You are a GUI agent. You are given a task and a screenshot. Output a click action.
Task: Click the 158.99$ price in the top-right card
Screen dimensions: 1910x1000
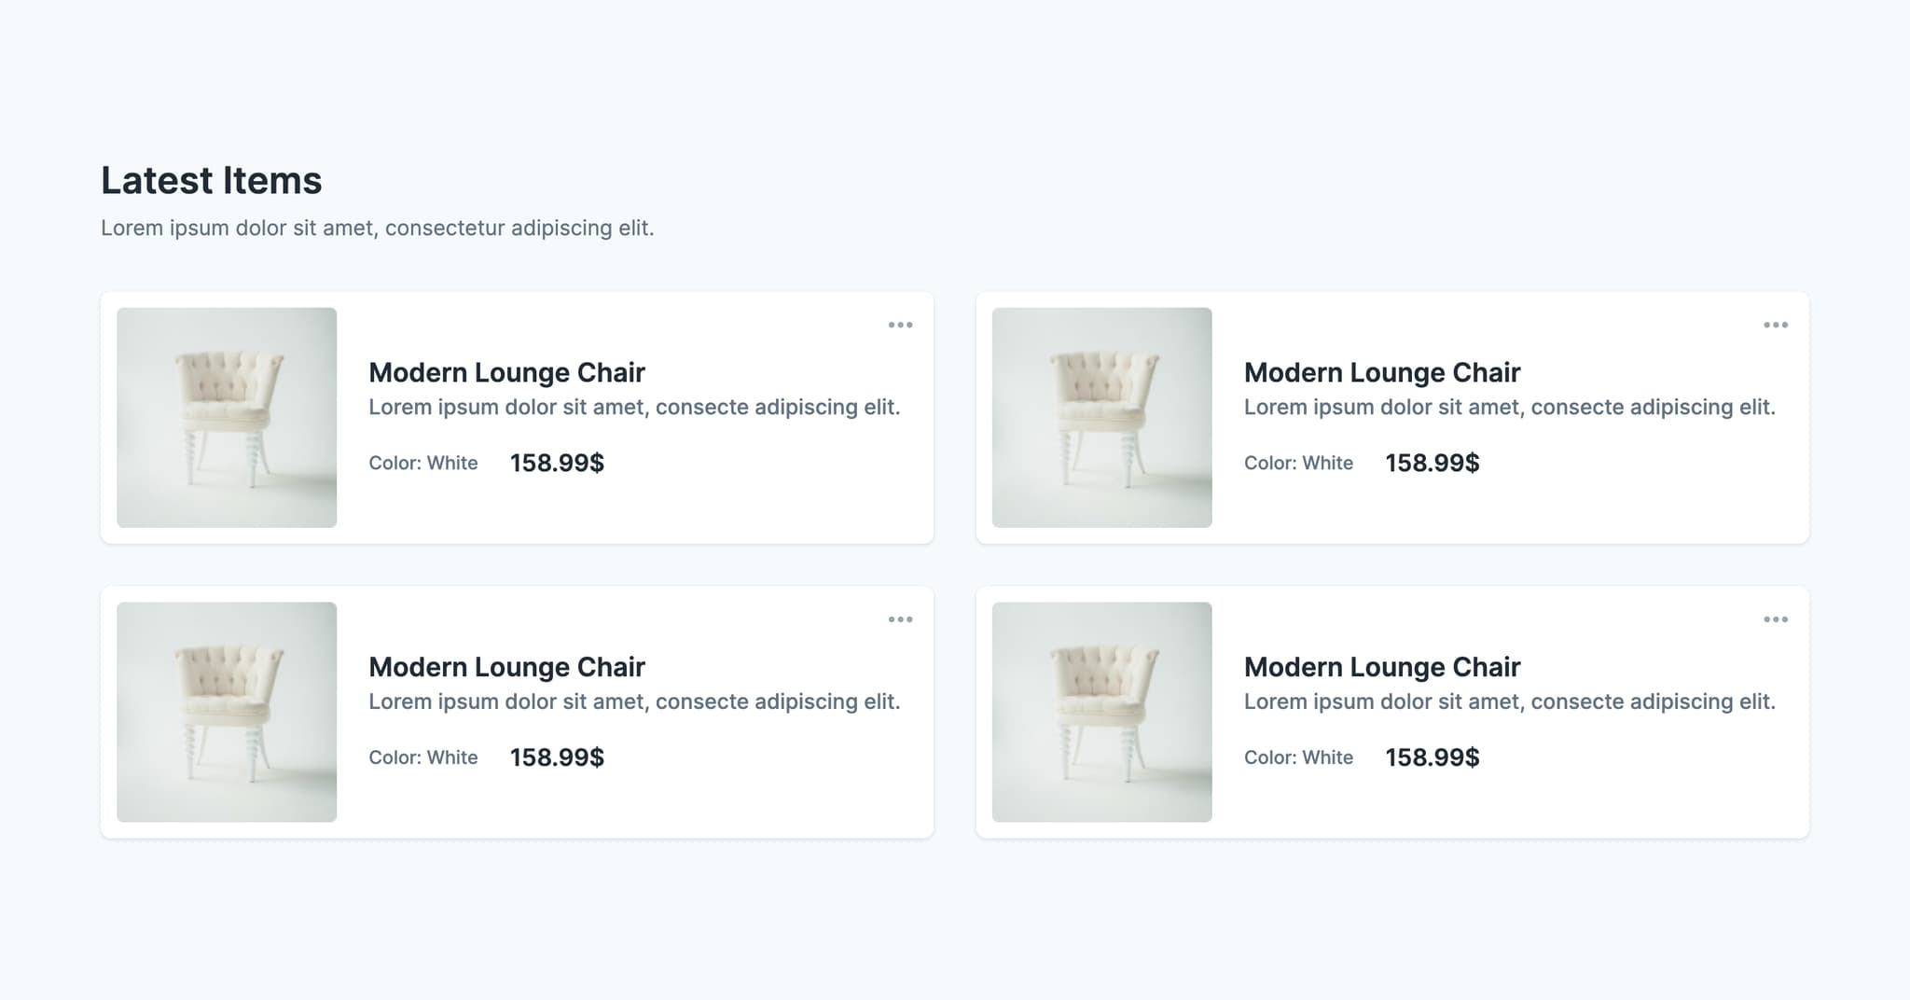(1432, 463)
